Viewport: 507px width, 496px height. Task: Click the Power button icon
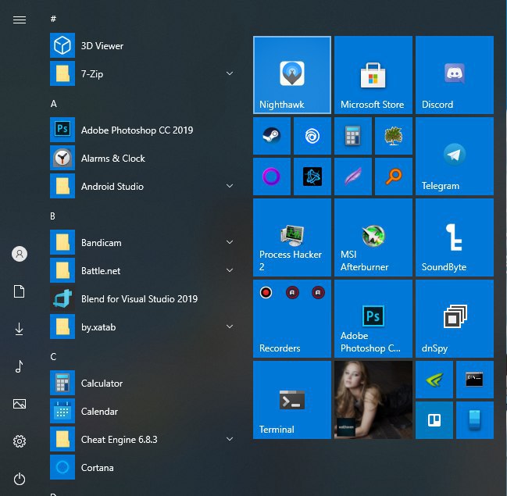coord(20,479)
